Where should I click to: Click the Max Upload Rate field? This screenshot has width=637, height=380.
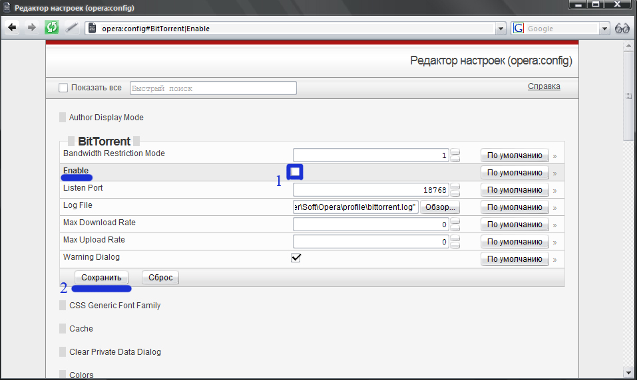[371, 242]
